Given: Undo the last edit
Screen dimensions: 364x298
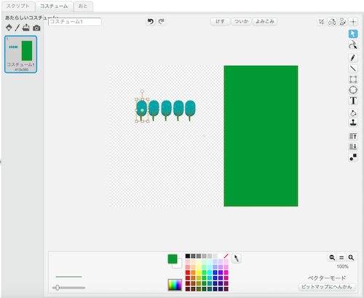Looking at the screenshot, I should 151,21.
